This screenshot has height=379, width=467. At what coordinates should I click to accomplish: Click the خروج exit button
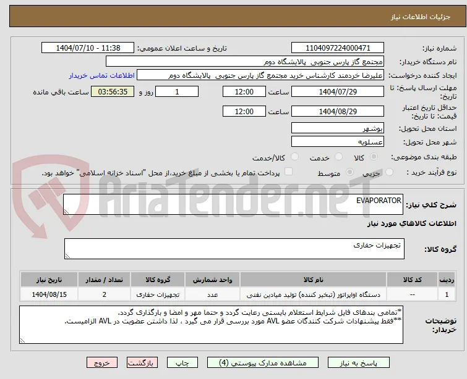pyautogui.click(x=102, y=363)
